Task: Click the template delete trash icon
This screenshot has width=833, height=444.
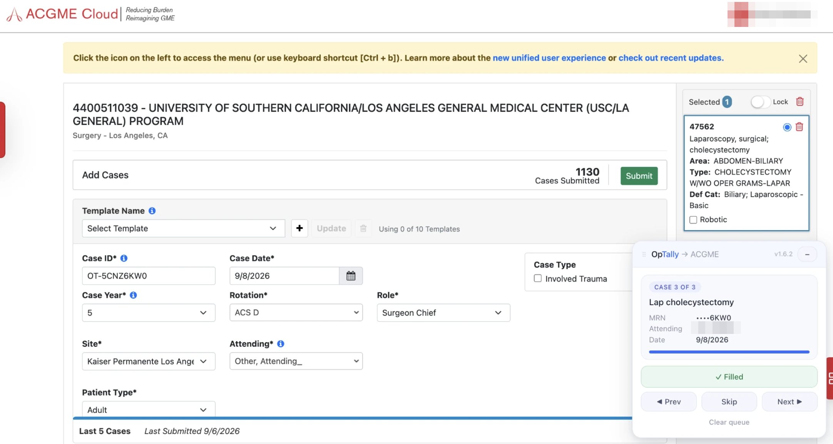Action: point(363,228)
